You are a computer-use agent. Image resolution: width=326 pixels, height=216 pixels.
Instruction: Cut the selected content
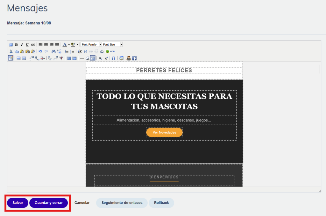pyautogui.click(x=11, y=51)
